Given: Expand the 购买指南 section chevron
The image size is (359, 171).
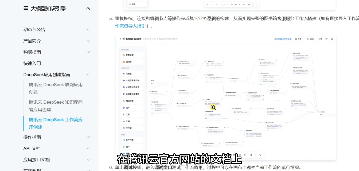Looking at the screenshot, I should click(x=88, y=52).
